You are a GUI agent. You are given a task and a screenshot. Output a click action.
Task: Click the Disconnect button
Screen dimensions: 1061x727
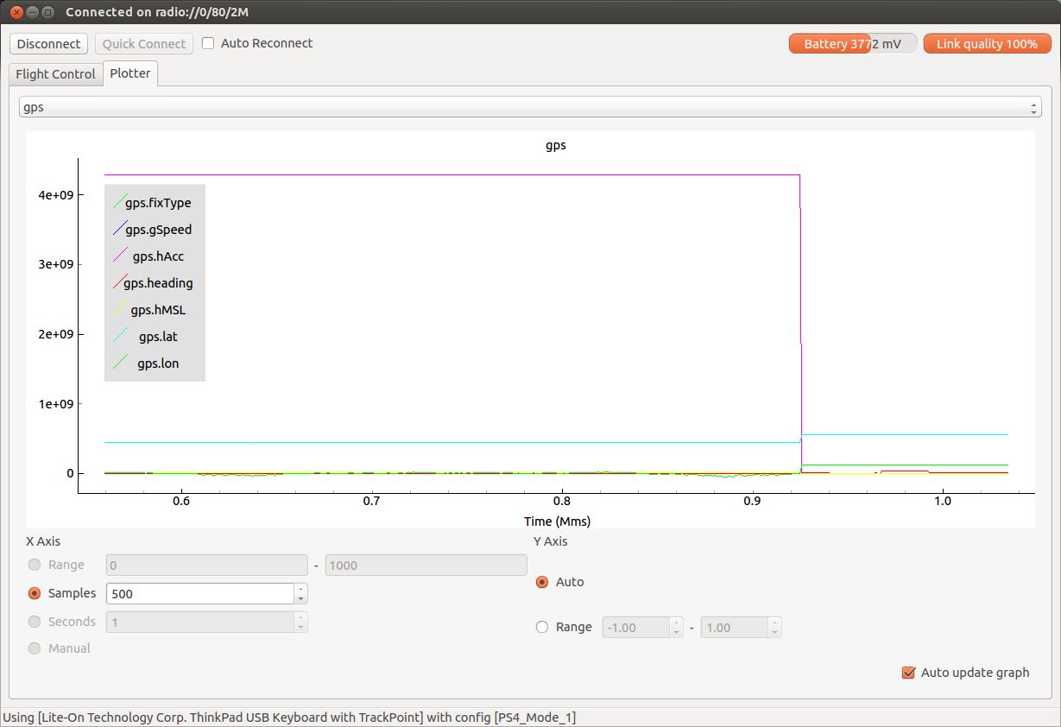[49, 44]
